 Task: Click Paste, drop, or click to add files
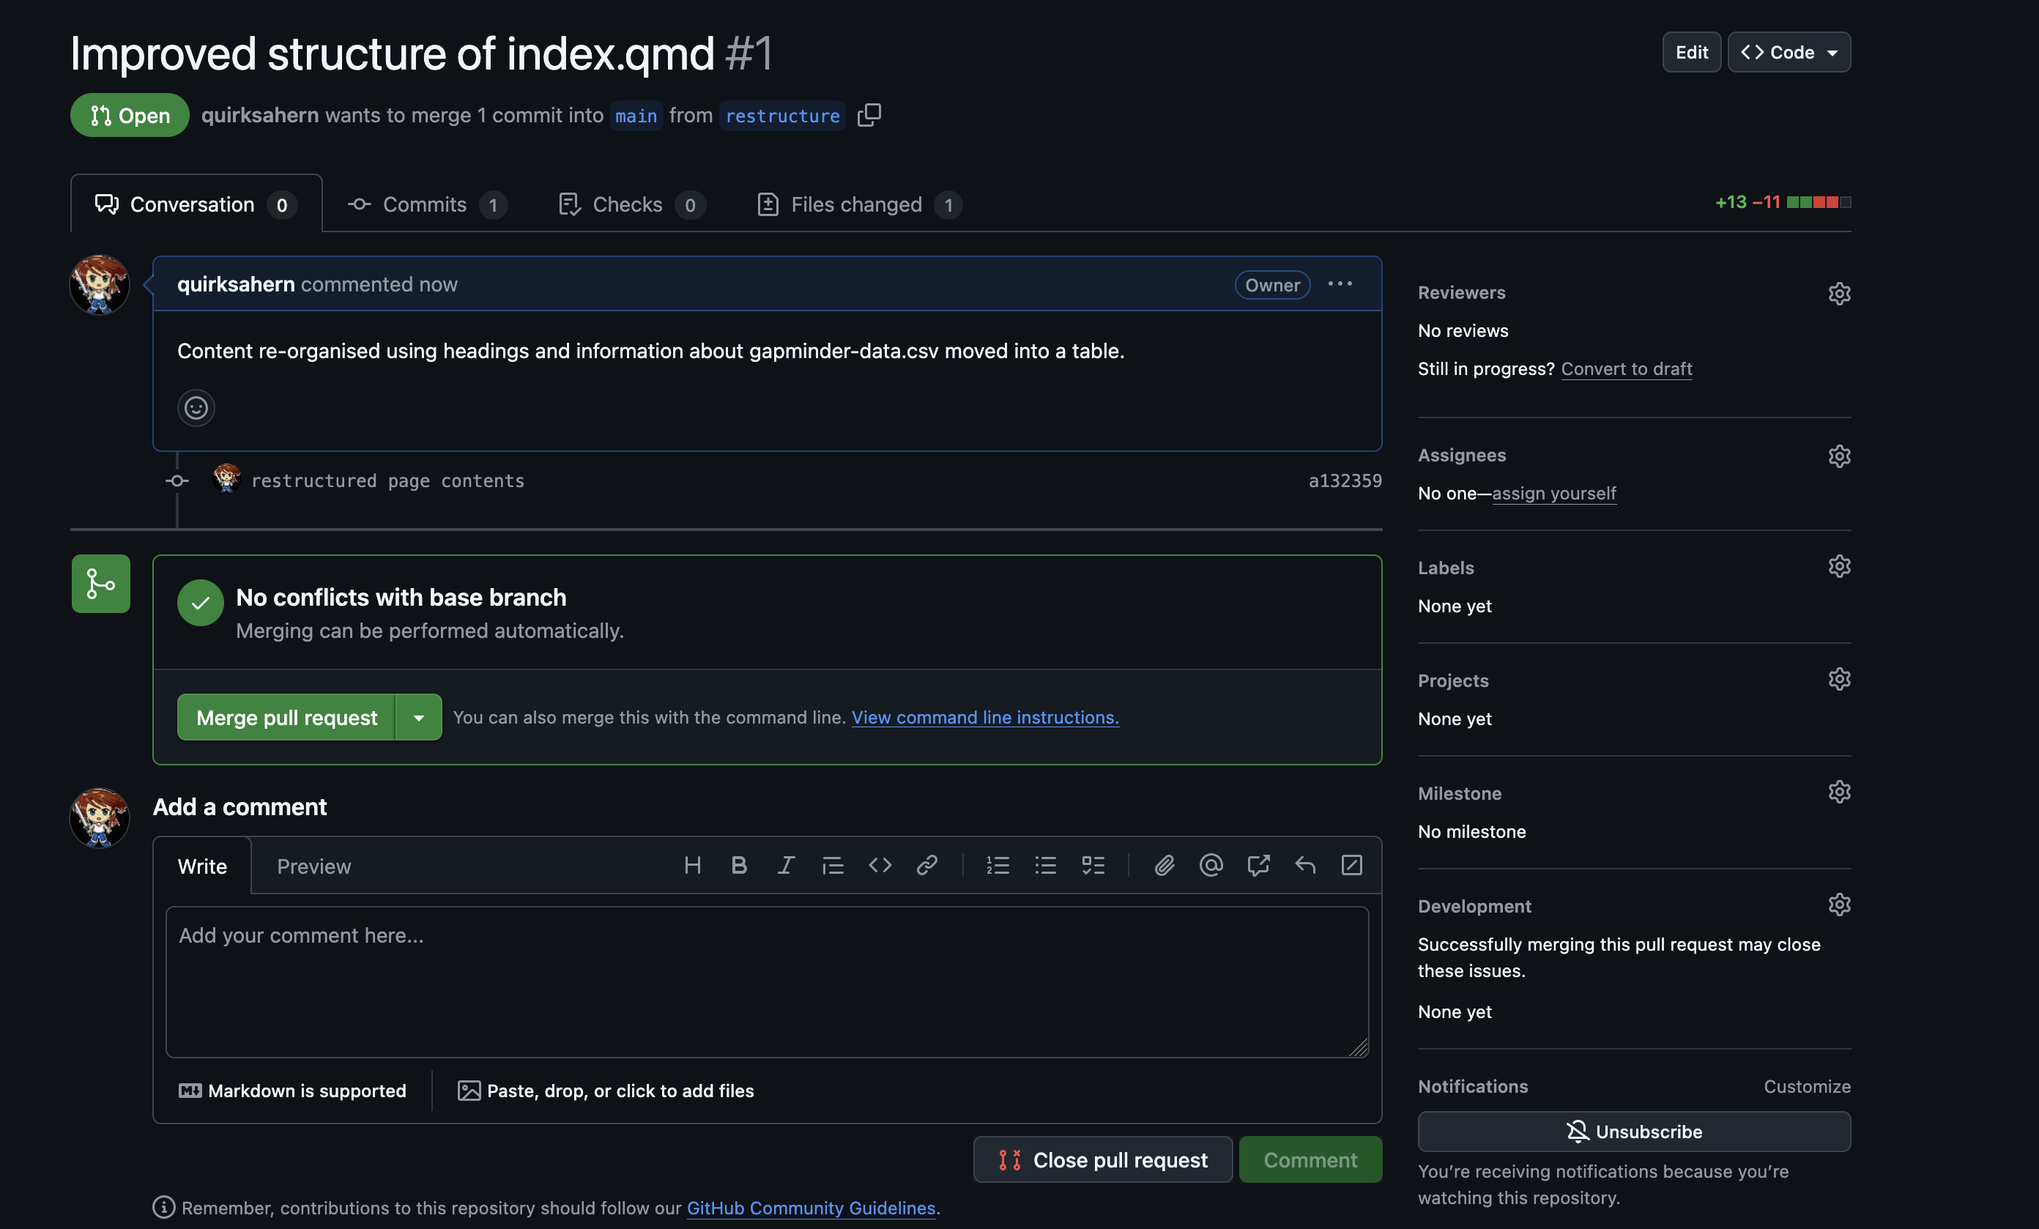(606, 1091)
